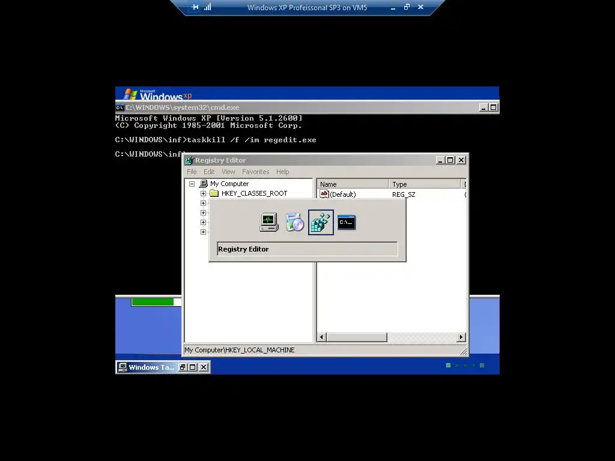Sort values by the Type column header

[x=425, y=184]
